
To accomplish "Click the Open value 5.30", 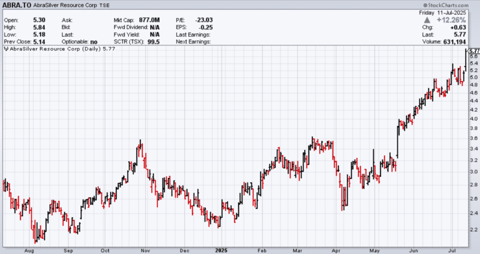I will [x=39, y=20].
